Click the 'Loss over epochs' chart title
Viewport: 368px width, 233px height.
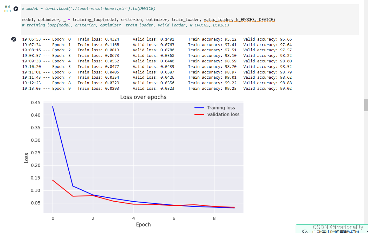(x=143, y=97)
